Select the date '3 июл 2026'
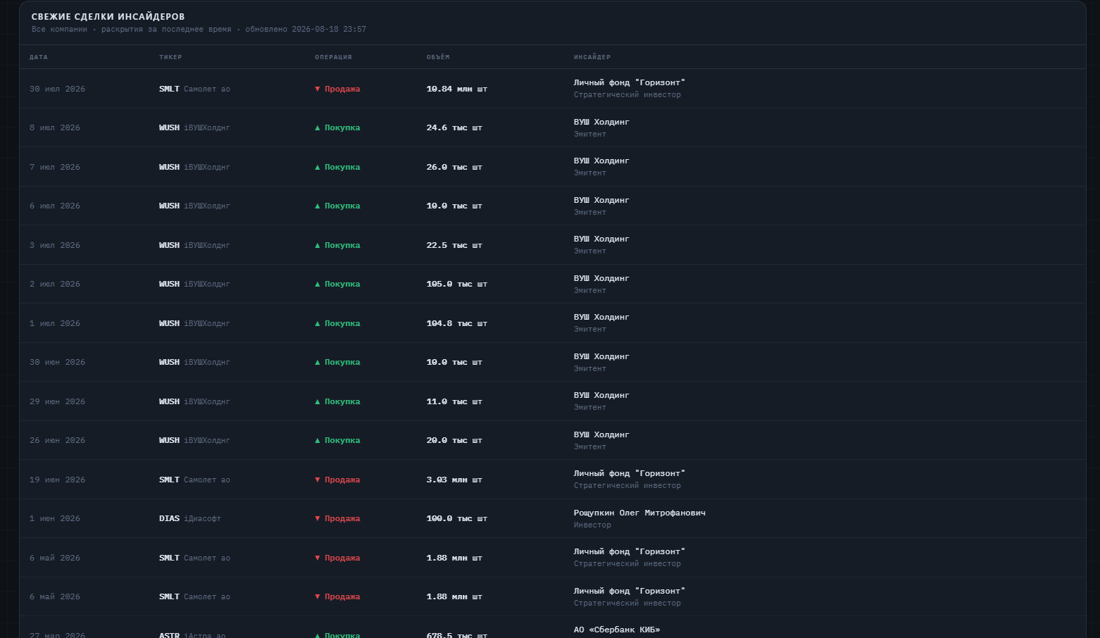The width and height of the screenshot is (1100, 638). pos(55,245)
